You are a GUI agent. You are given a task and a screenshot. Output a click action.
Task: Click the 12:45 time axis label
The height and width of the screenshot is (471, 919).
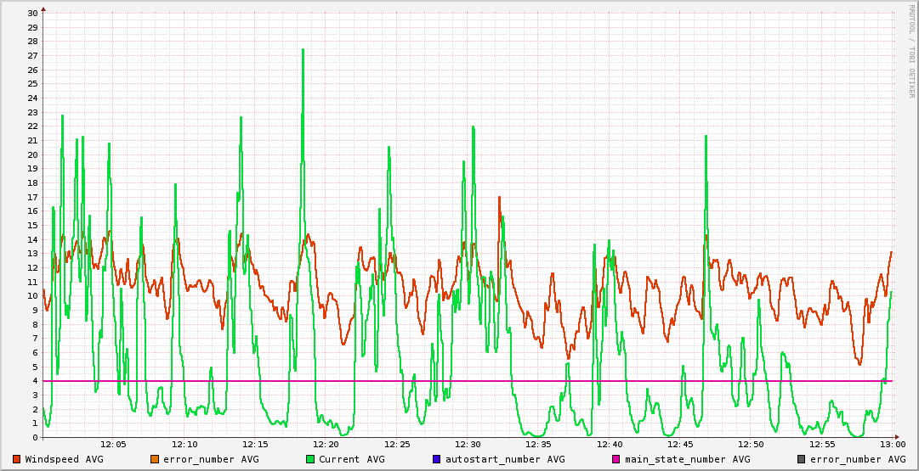pos(680,444)
